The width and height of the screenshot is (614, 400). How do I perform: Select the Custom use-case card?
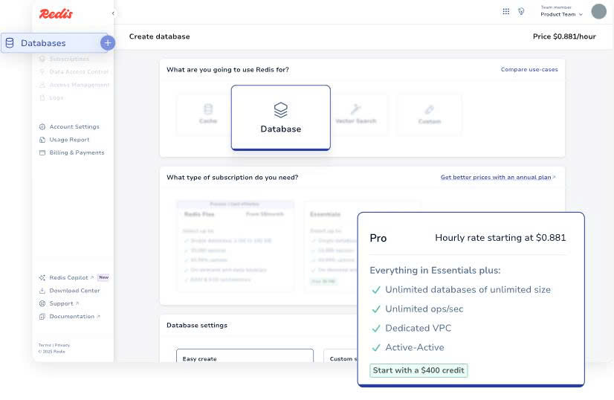[x=429, y=114]
